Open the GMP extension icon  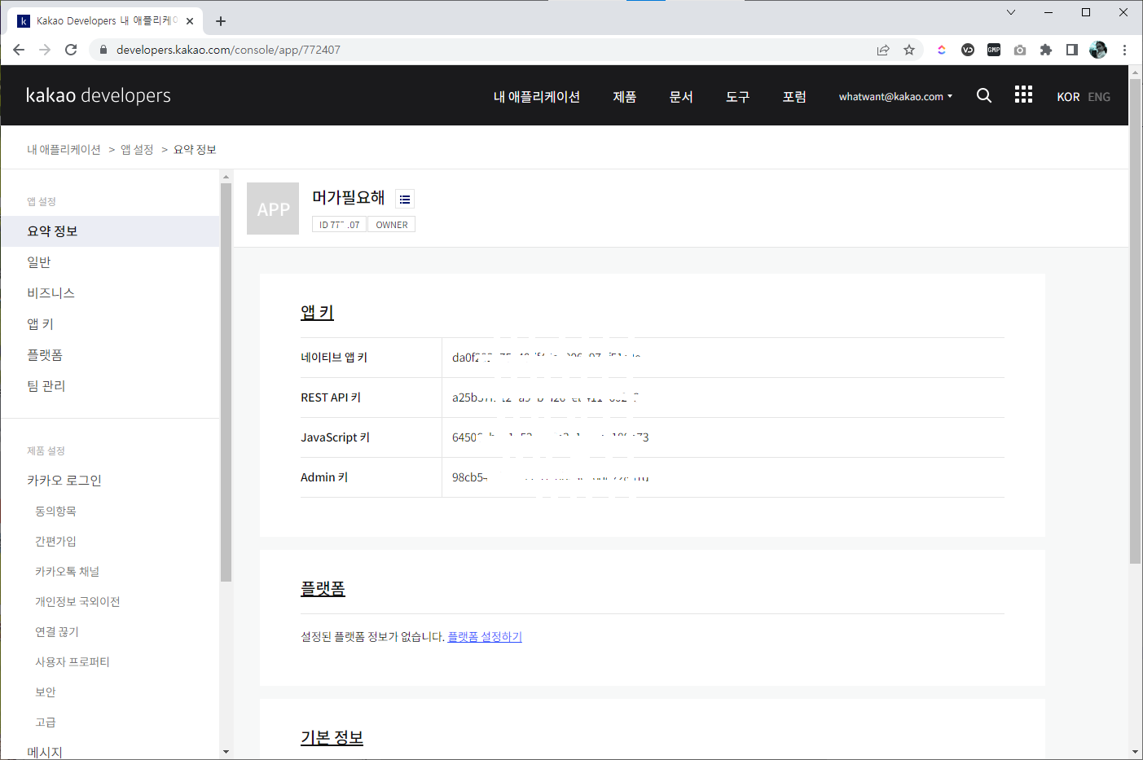click(994, 50)
